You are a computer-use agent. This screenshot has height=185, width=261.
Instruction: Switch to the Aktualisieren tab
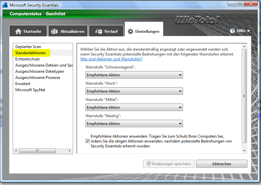coord(68,31)
